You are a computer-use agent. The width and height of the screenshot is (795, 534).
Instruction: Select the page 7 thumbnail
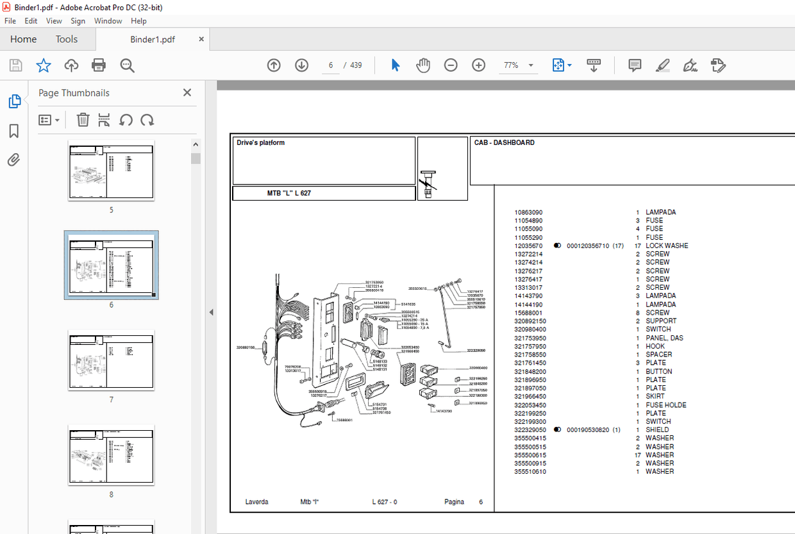[111, 361]
